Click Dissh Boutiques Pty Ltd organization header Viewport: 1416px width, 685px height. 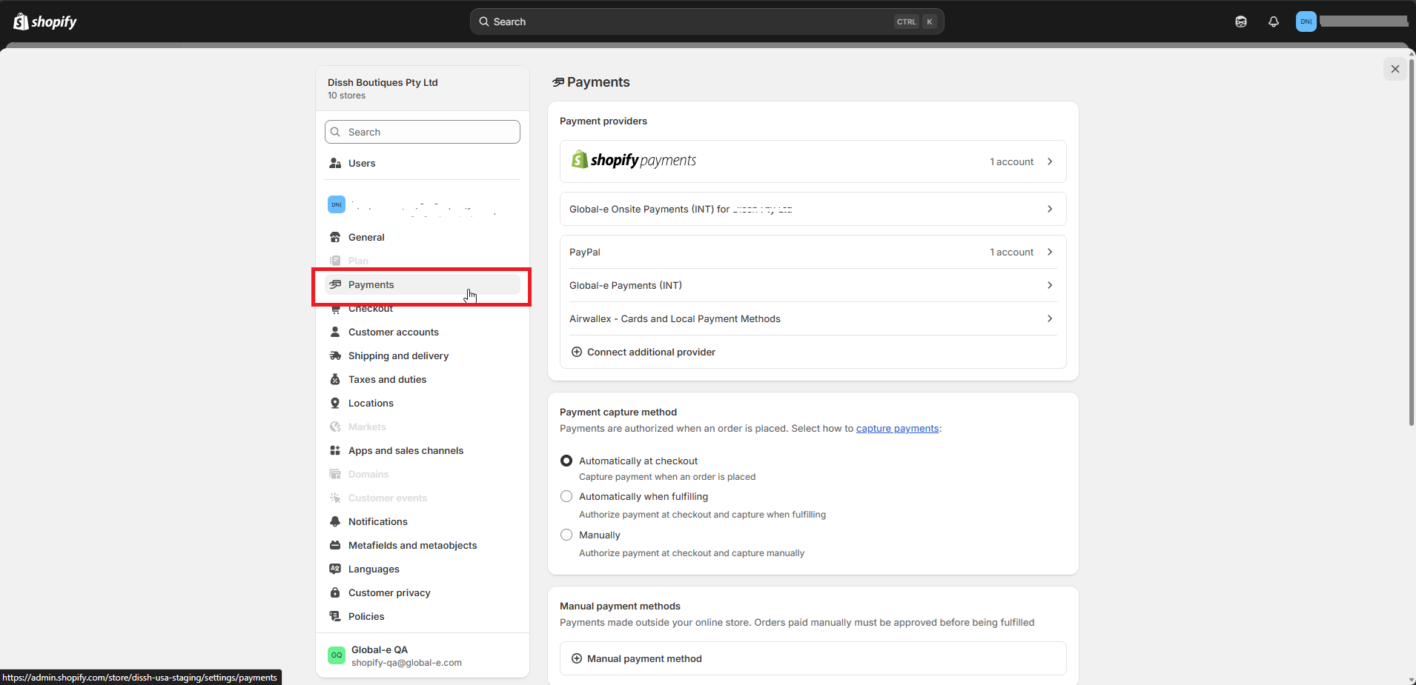click(x=423, y=88)
